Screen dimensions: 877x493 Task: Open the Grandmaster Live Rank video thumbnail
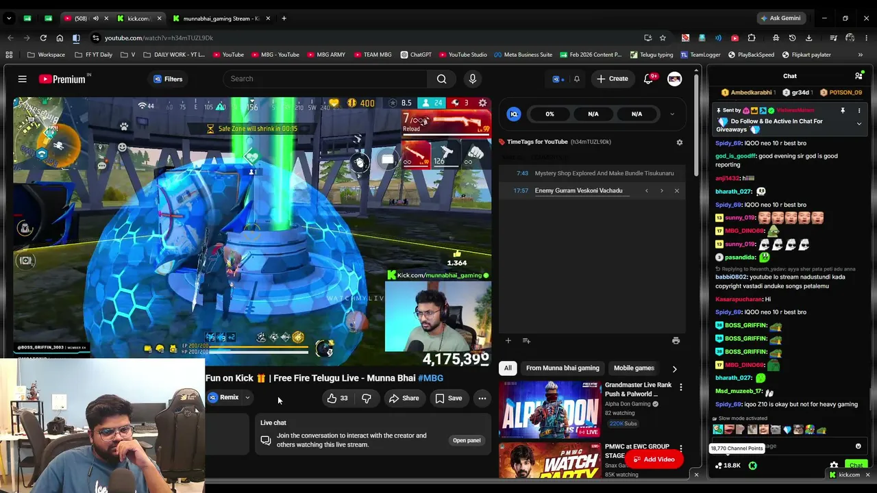pos(549,409)
